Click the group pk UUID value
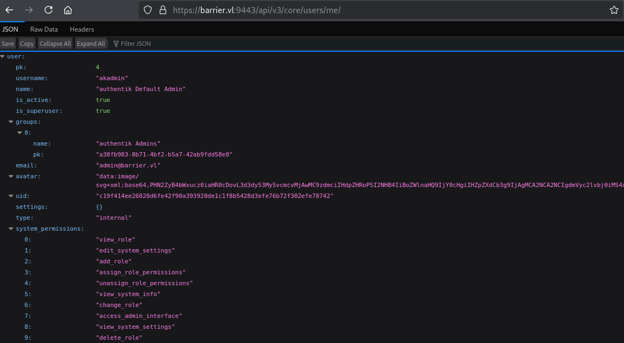Screen dimensions: 624x343 pos(165,154)
